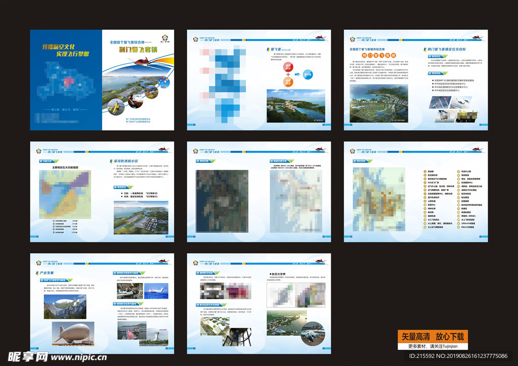
Task: Click the heading '荆门爱飞客镇定位及目标'
Action: pyautogui.click(x=445, y=49)
